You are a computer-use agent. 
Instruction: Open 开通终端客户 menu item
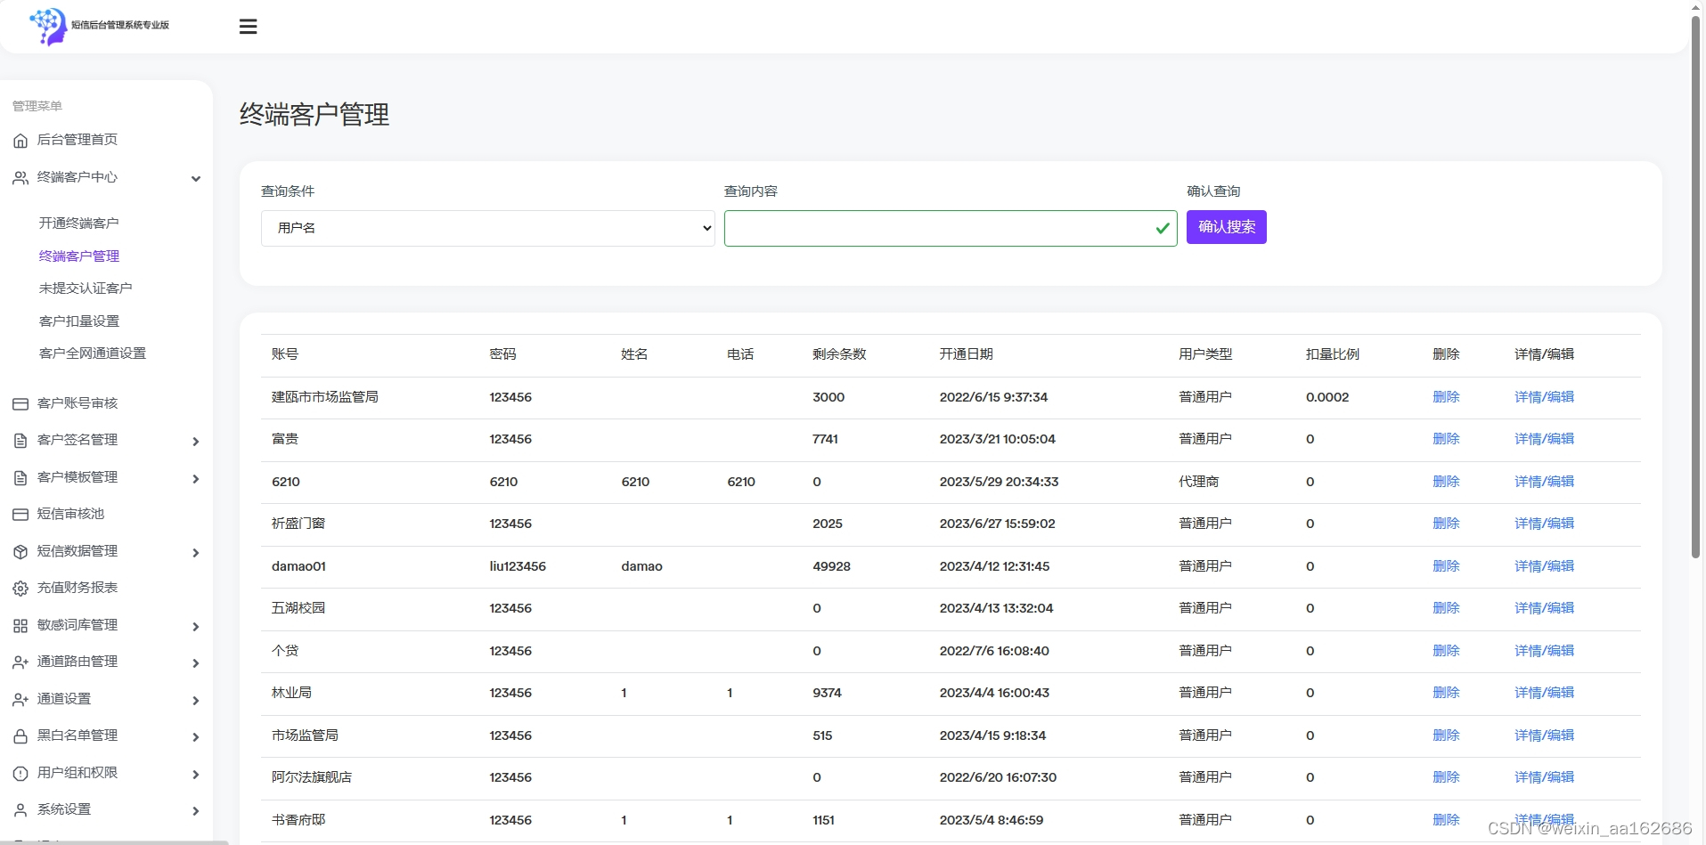pos(79,223)
